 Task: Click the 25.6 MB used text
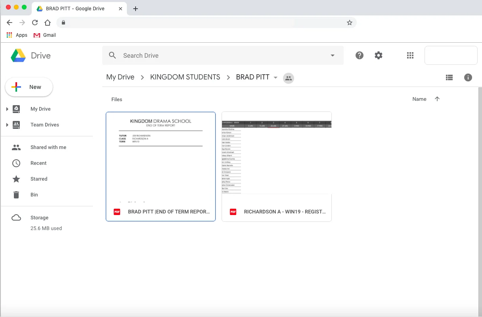click(x=46, y=228)
